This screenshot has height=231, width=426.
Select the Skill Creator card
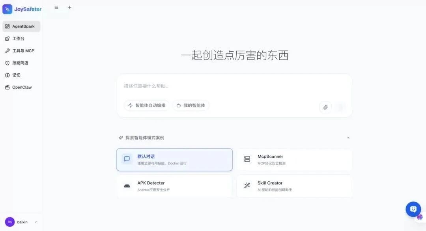295,186
